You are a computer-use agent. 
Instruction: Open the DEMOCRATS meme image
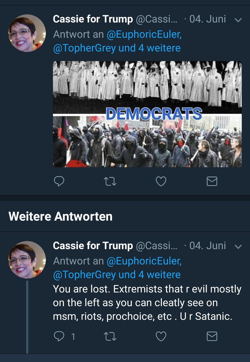click(147, 114)
